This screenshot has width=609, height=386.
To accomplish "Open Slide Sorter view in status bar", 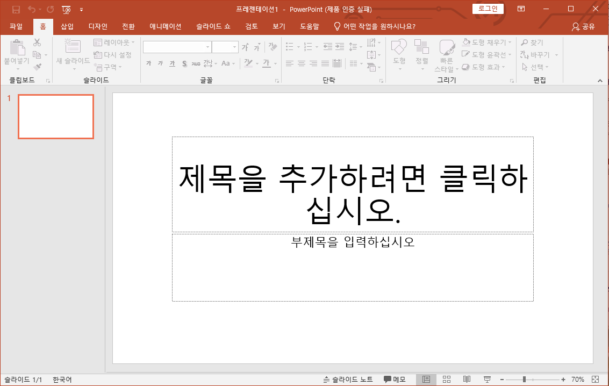I will coord(447,380).
